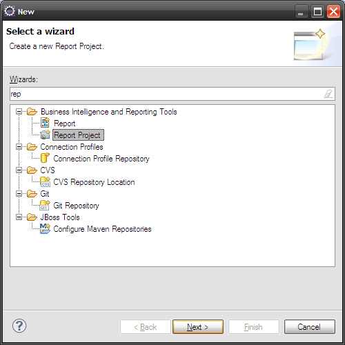
Task: Select Git Repository in the wizard list
Action: [x=76, y=206]
